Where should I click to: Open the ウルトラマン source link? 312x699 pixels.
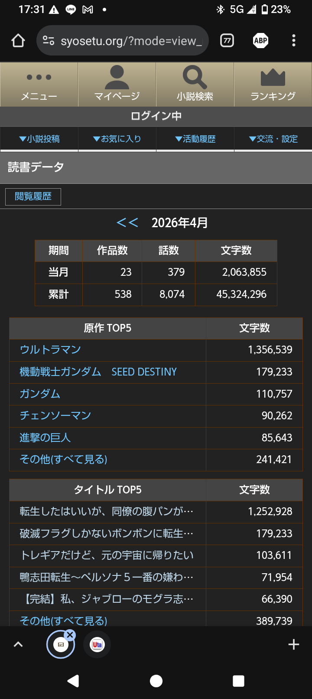click(50, 349)
